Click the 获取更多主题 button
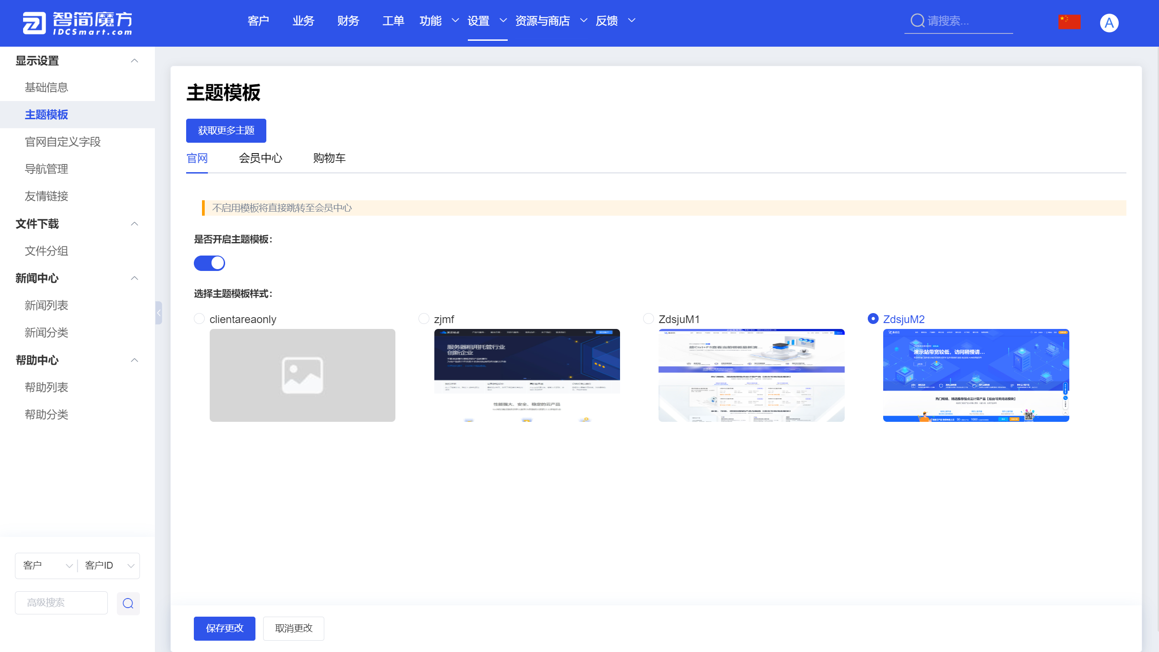 pos(226,130)
